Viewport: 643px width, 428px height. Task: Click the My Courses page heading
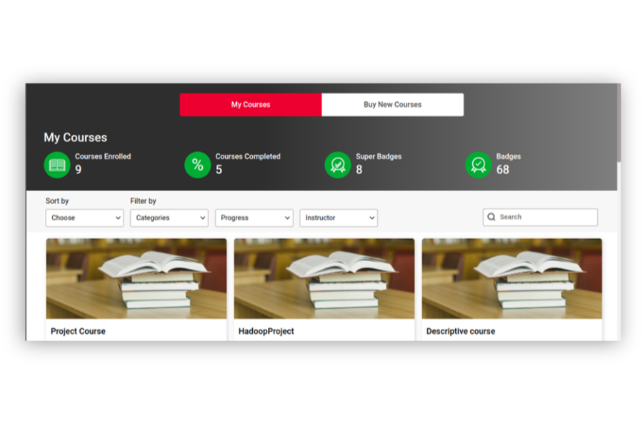pos(76,137)
